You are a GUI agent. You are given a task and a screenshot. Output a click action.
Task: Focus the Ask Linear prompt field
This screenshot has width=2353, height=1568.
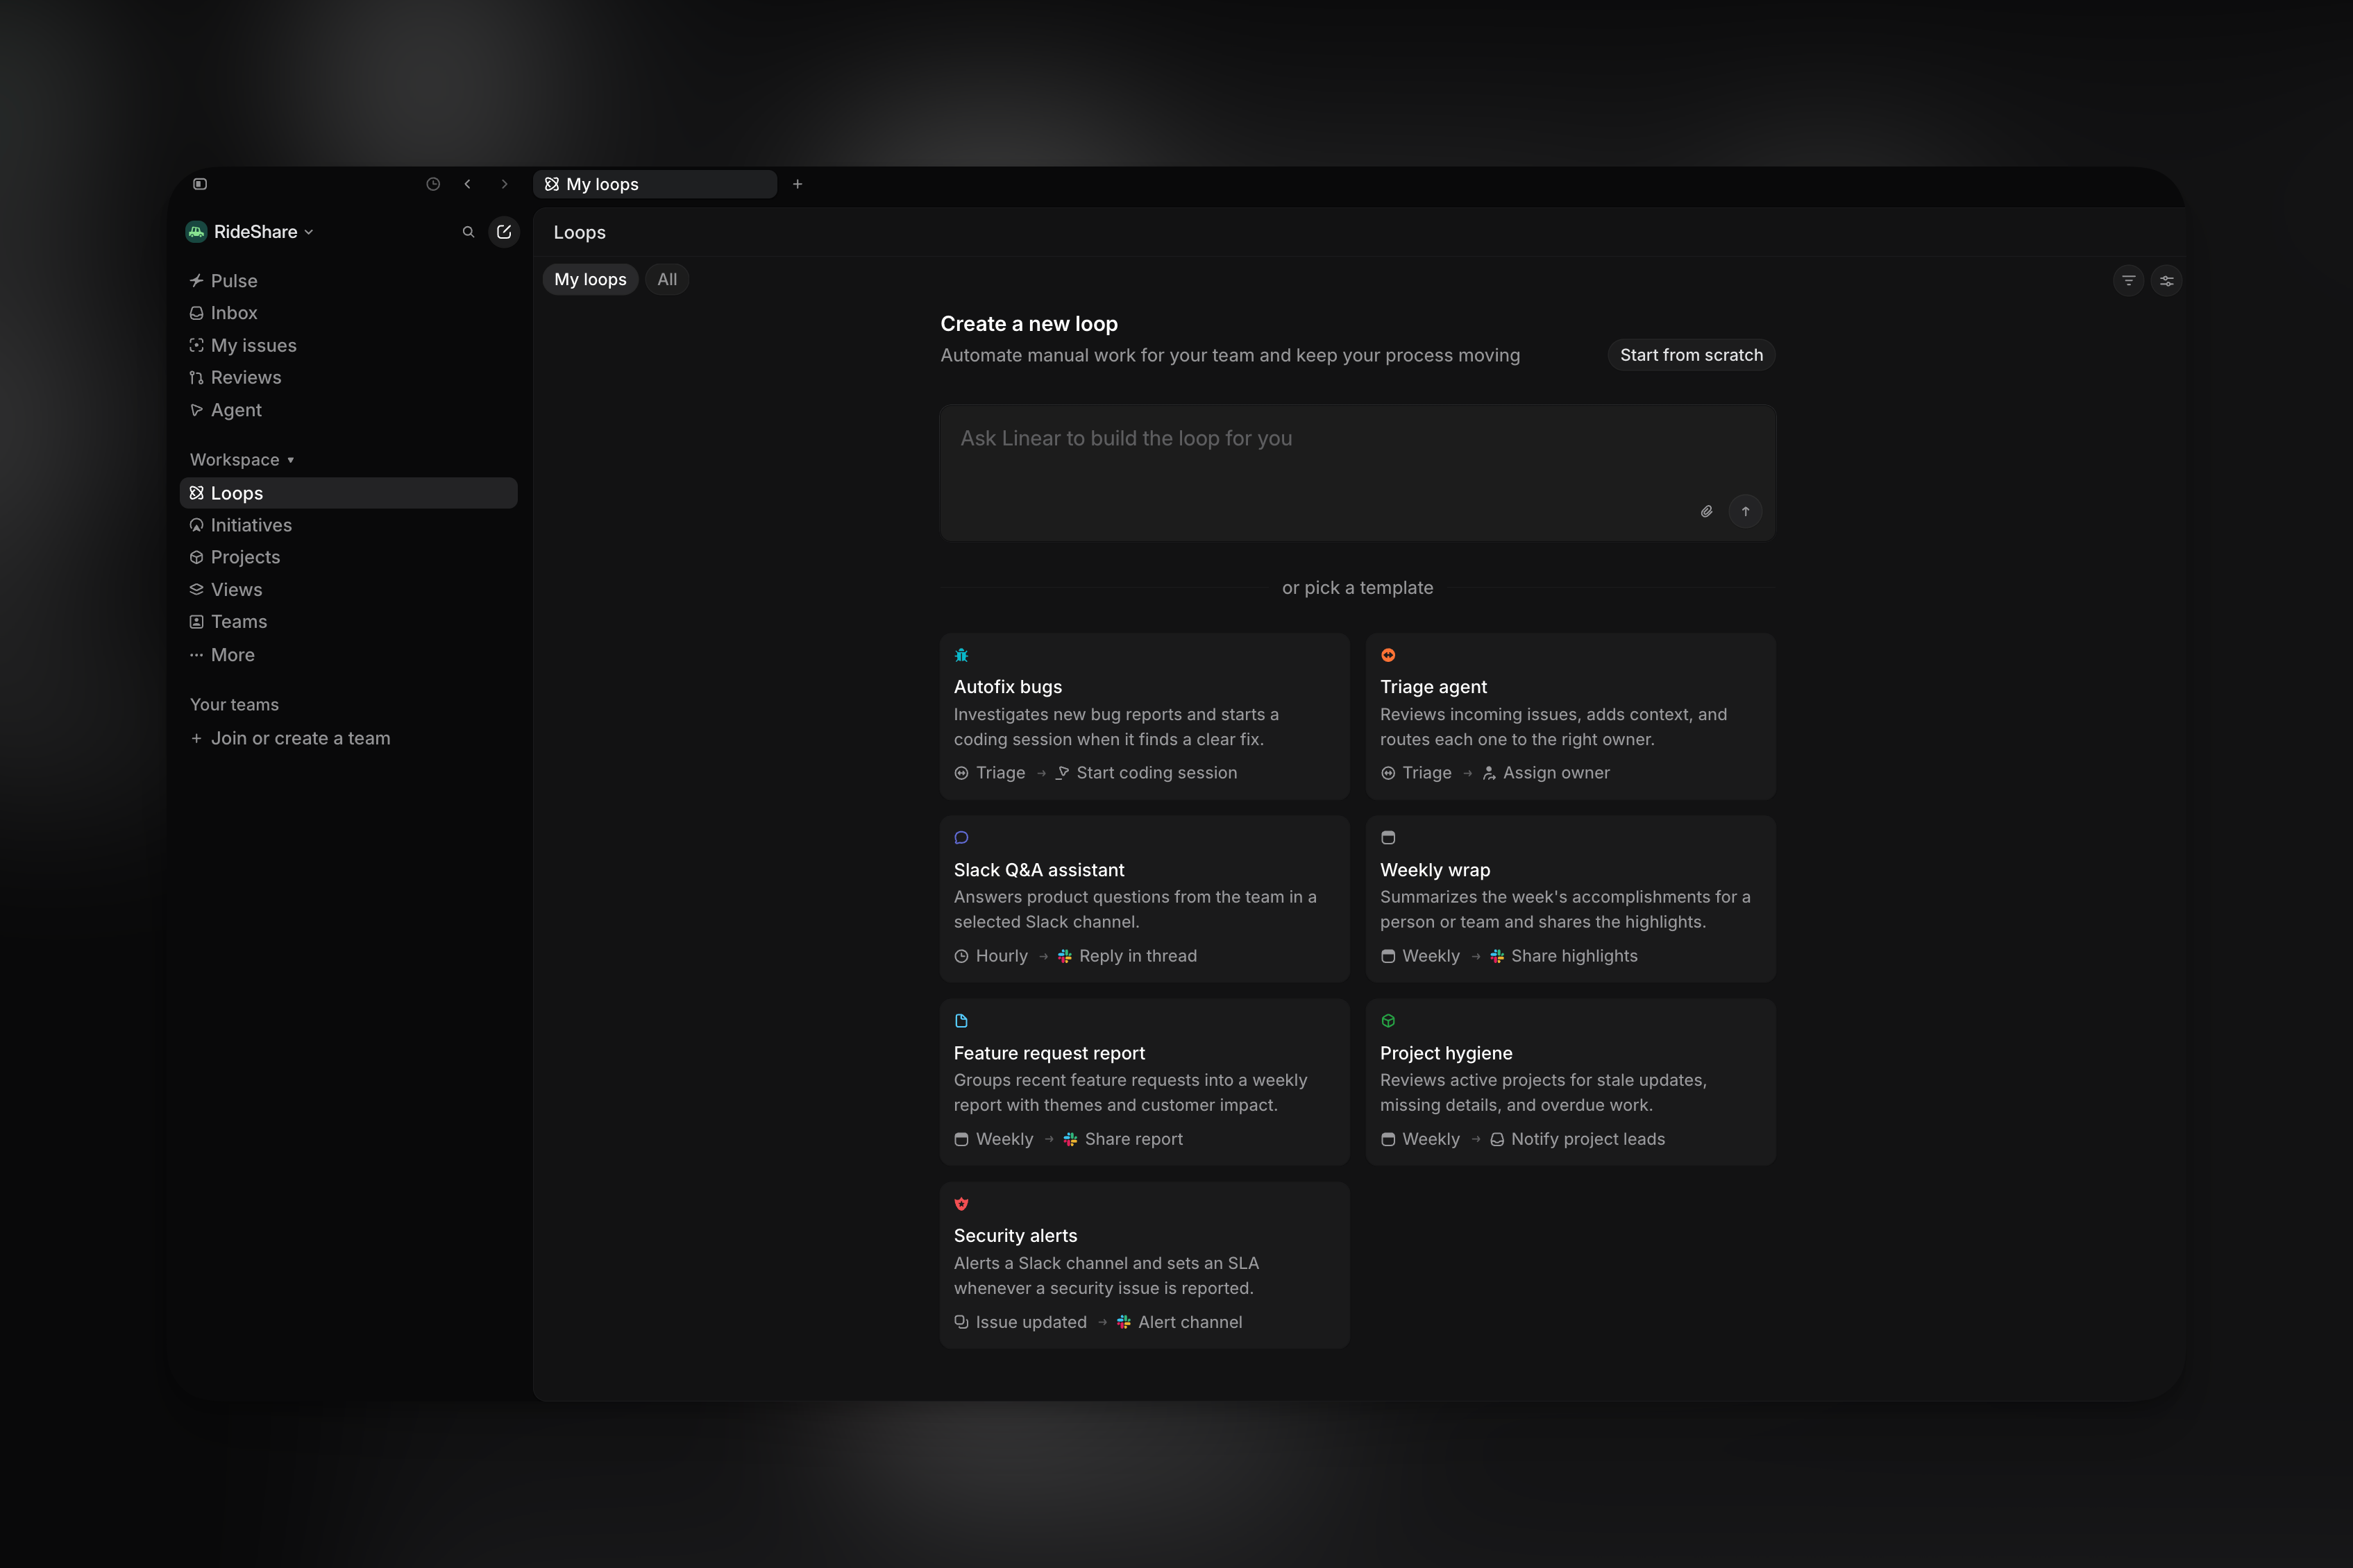click(x=1358, y=473)
